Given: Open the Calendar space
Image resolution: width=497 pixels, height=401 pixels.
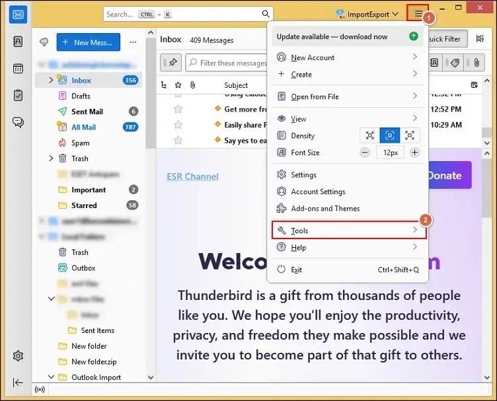Looking at the screenshot, I should (18, 69).
